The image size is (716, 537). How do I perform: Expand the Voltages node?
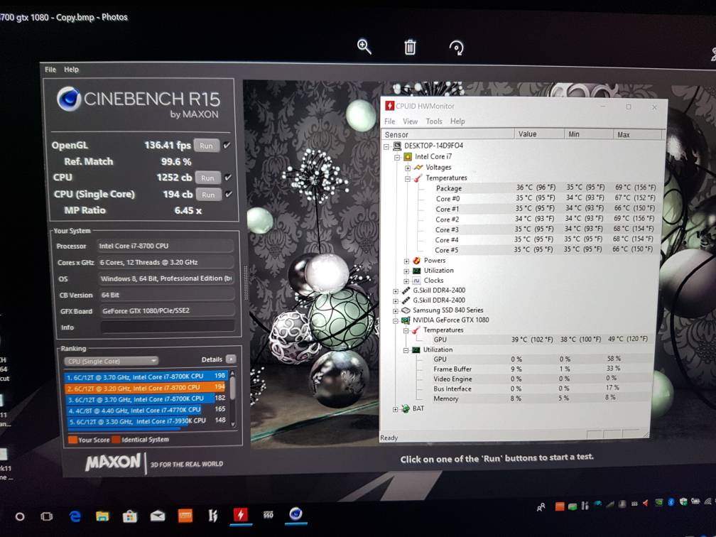click(407, 168)
